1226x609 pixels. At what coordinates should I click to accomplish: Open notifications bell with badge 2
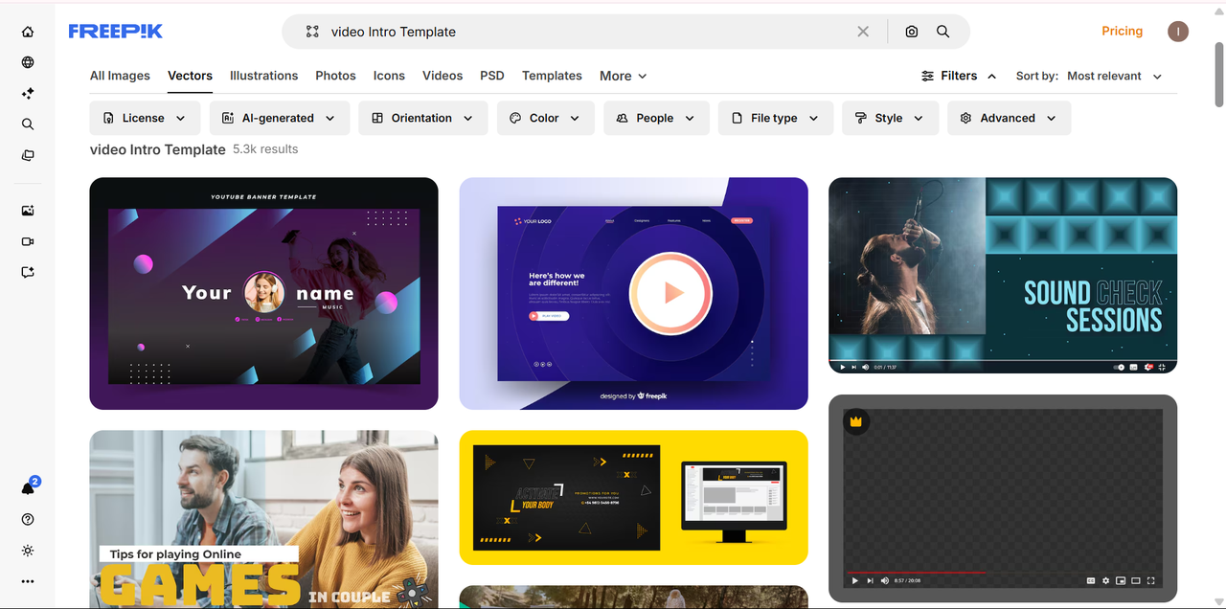28,486
